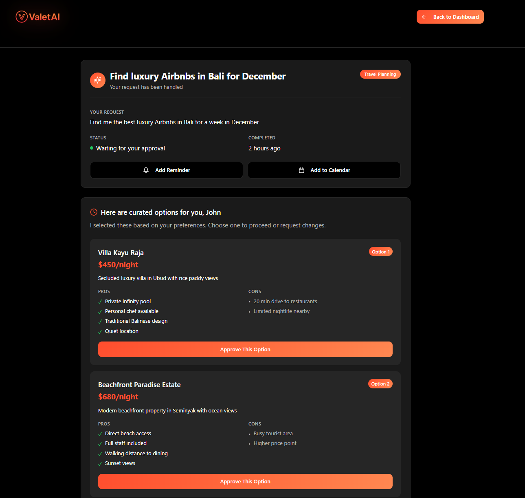Expand the Travel Planning category badge
The width and height of the screenshot is (525, 498).
coord(380,74)
